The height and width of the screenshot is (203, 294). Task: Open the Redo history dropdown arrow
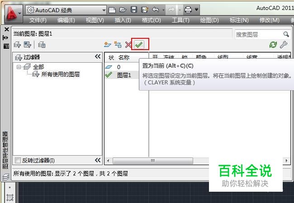click(x=180, y=10)
